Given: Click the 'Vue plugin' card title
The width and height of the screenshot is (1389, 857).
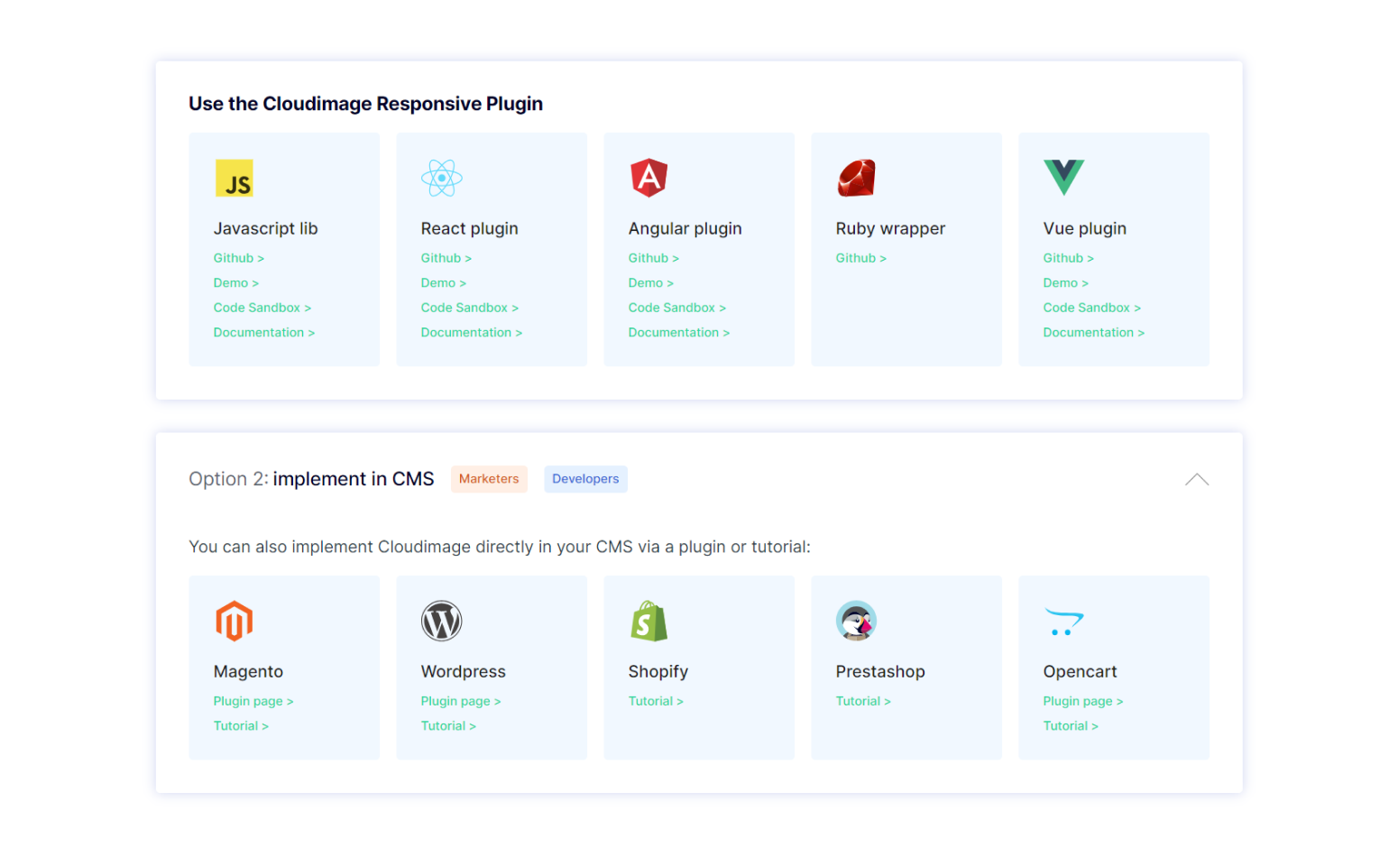Looking at the screenshot, I should click(x=1085, y=229).
